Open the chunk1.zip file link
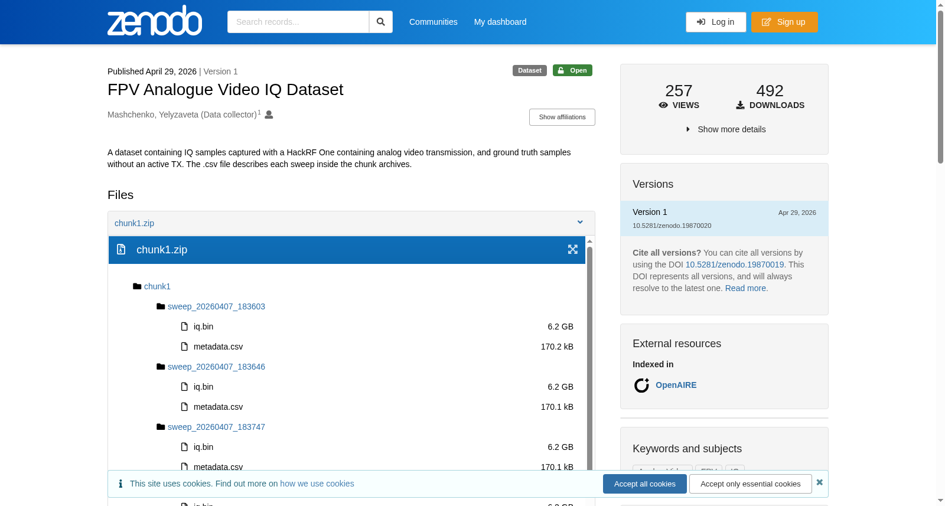This screenshot has height=506, width=945. click(x=134, y=223)
